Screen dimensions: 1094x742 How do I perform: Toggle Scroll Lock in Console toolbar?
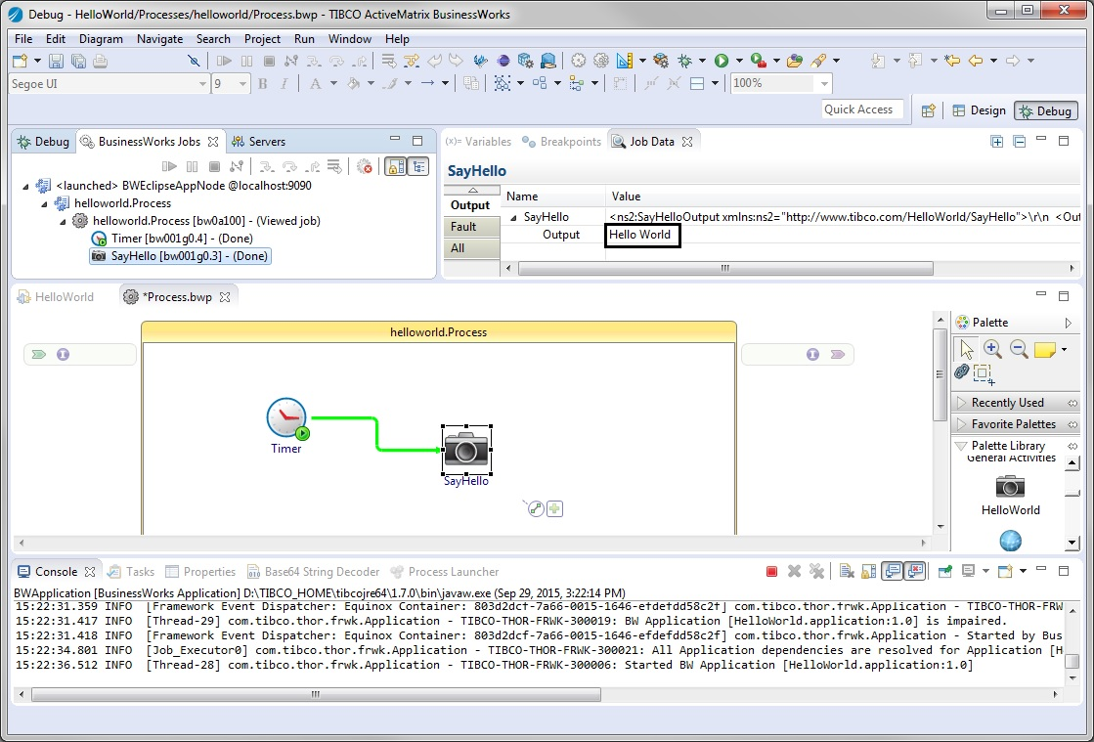[868, 572]
